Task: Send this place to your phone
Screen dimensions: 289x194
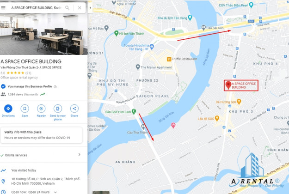Action: tap(58, 112)
